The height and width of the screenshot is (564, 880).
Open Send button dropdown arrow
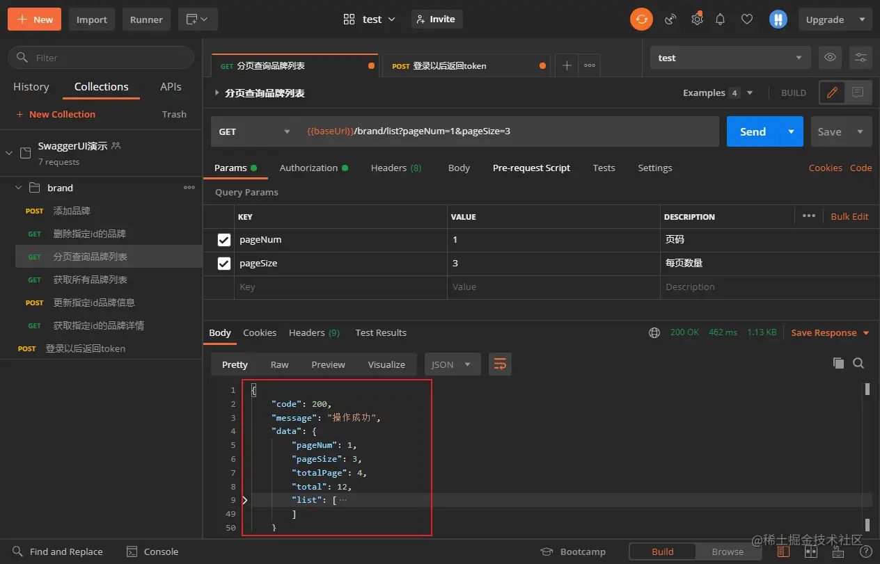pyautogui.click(x=791, y=131)
